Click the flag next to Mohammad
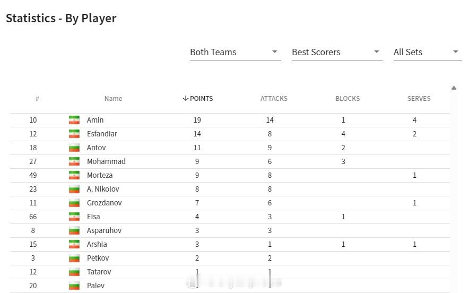Viewport: 469px width, 293px height. pos(74,161)
